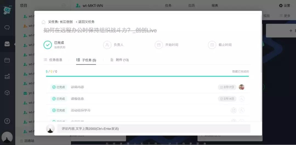Click the subtask progress bar
296x145 pixels.
[147, 76]
